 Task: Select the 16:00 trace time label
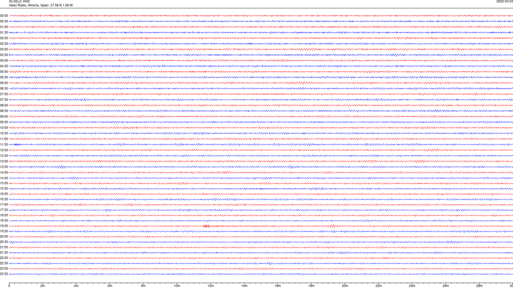pos(4,194)
